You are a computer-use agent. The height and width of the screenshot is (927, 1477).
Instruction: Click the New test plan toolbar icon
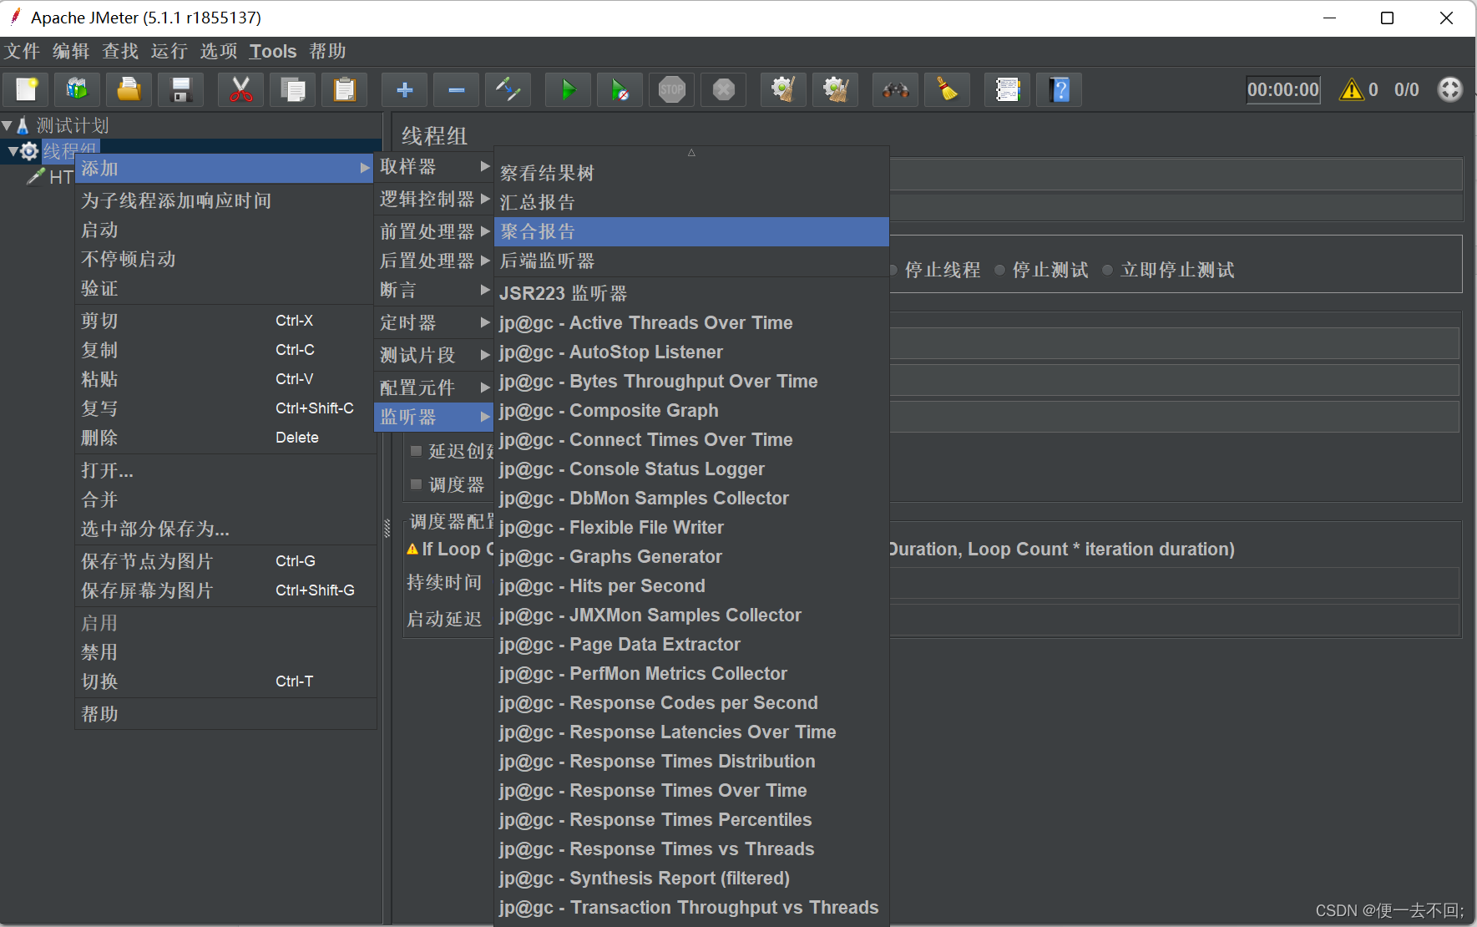click(x=27, y=89)
